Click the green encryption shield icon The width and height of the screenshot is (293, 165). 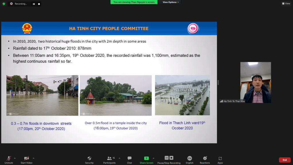pos(4,4)
